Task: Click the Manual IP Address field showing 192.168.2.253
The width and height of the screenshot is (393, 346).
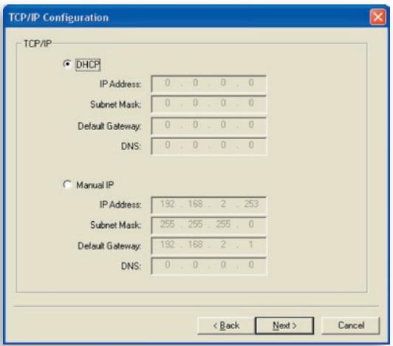Action: click(209, 205)
